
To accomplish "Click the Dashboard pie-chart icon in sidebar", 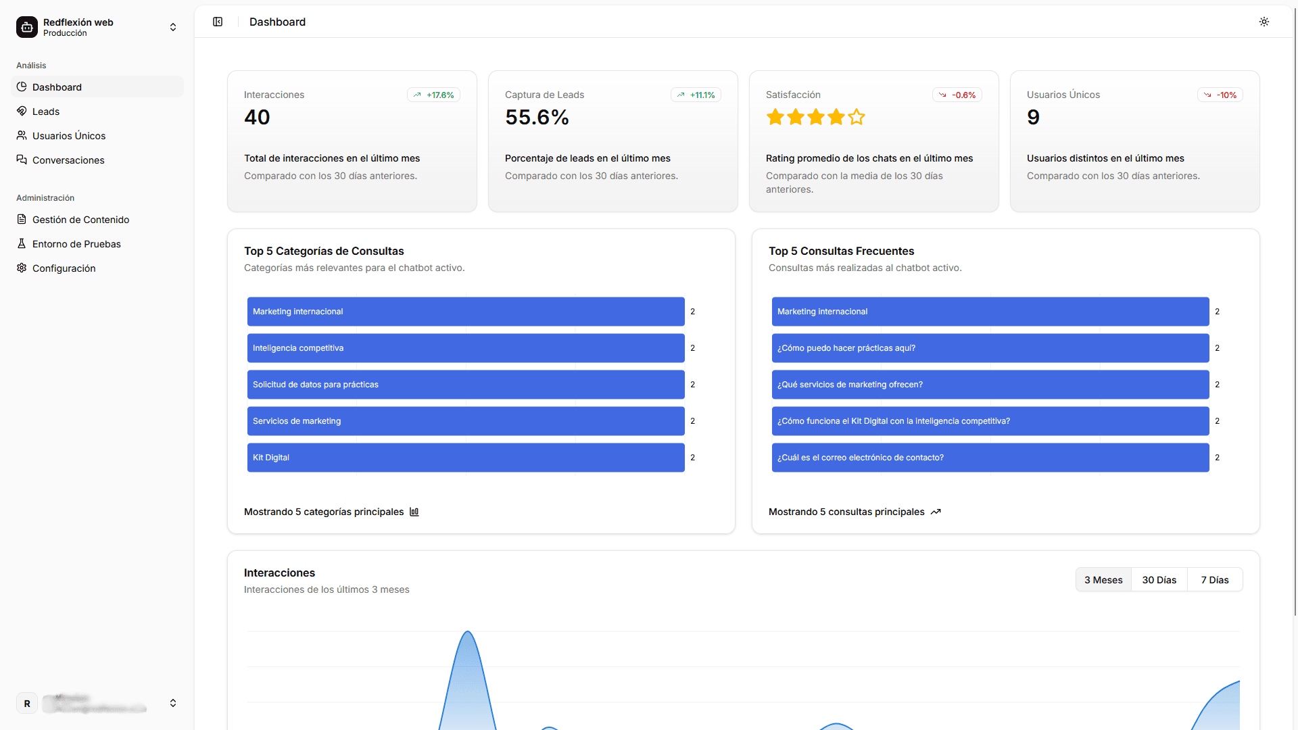I will coord(22,87).
